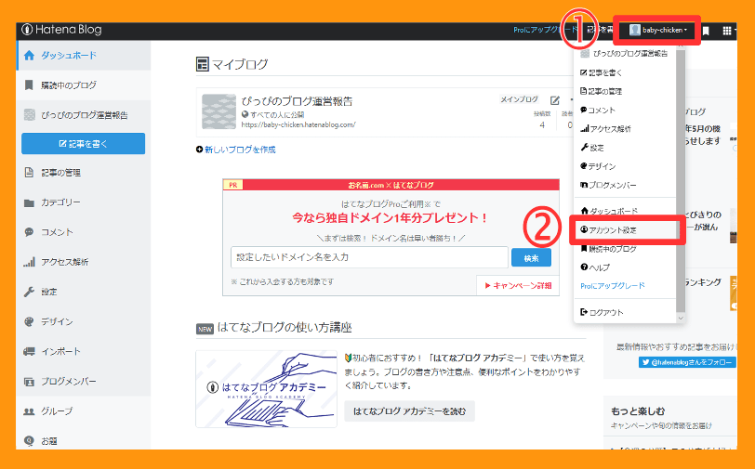755x469 pixels.
Task: Open 購読中のブログ in the sidebar
Action: click(x=84, y=85)
